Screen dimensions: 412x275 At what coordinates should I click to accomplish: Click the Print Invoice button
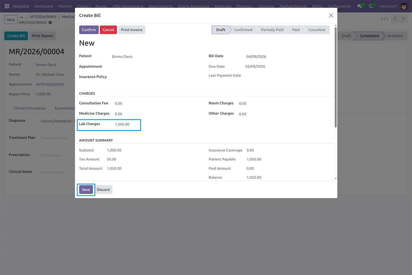click(131, 30)
